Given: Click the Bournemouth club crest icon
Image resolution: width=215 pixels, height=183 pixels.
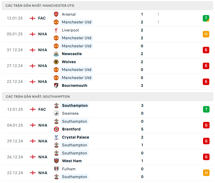Looking at the screenshot, I should (56, 86).
